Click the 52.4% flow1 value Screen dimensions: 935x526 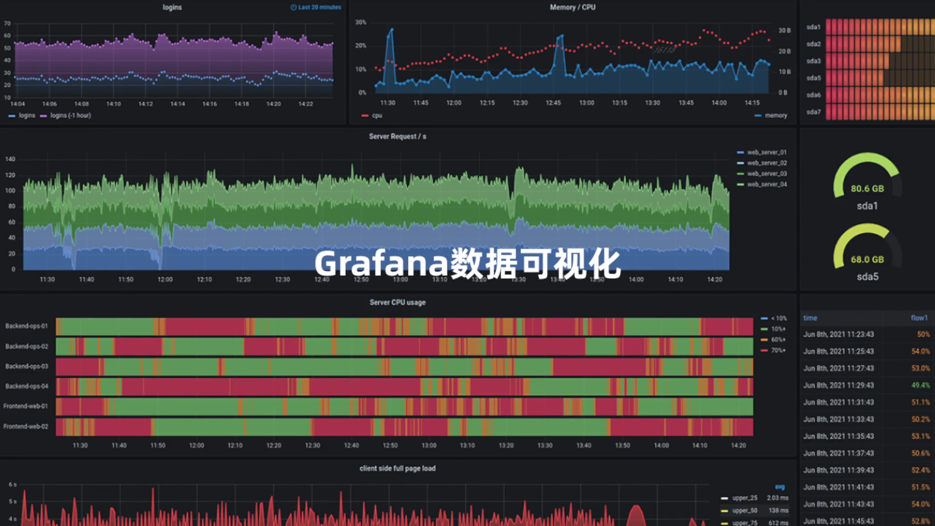tap(921, 470)
